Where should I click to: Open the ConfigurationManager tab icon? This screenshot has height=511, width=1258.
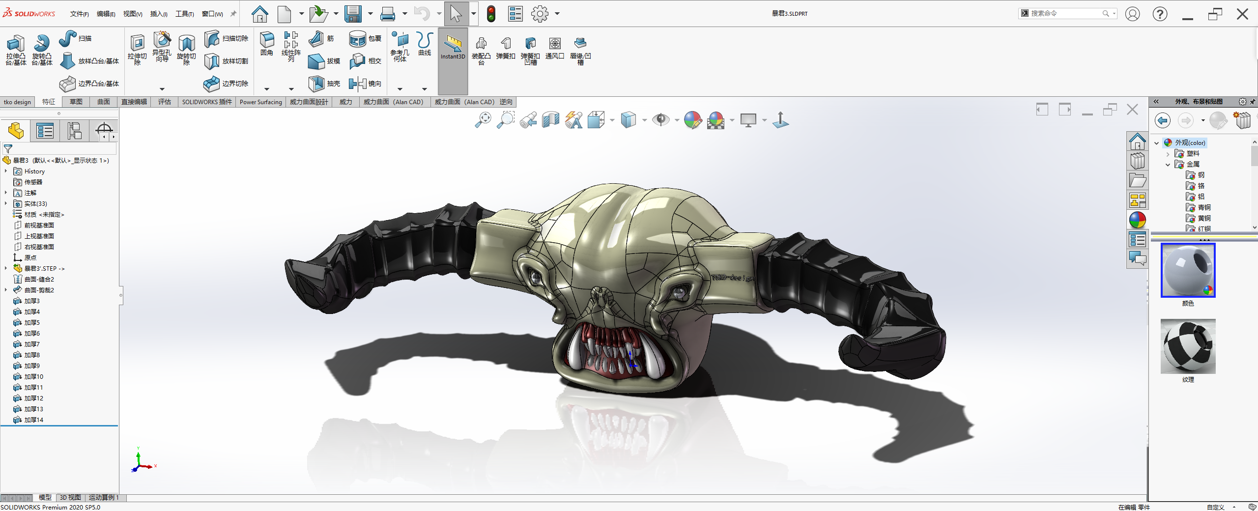pos(75,131)
